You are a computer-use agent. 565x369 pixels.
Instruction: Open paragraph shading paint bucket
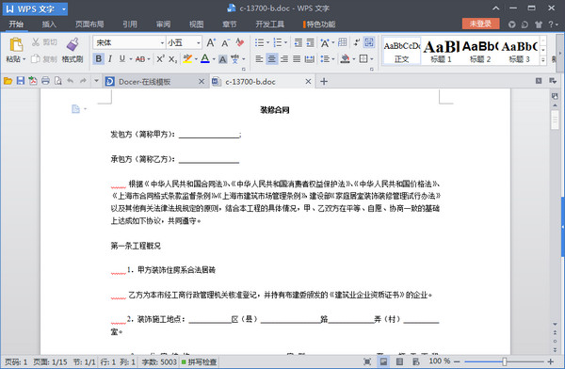click(346, 58)
